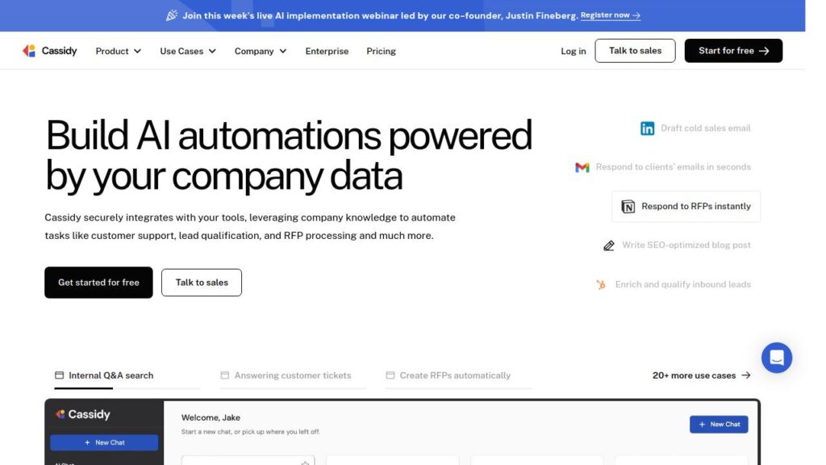Screen dimensions: 826x465
Task: Click the black Get started for free button
Action: (x=98, y=283)
